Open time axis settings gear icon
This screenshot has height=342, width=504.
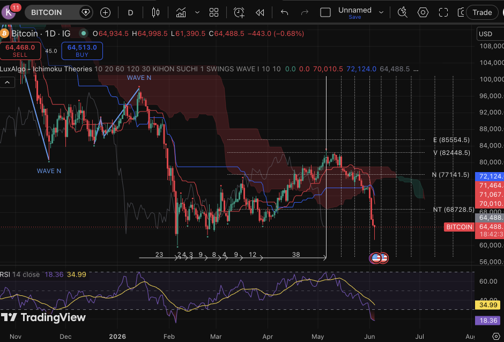[x=496, y=337]
